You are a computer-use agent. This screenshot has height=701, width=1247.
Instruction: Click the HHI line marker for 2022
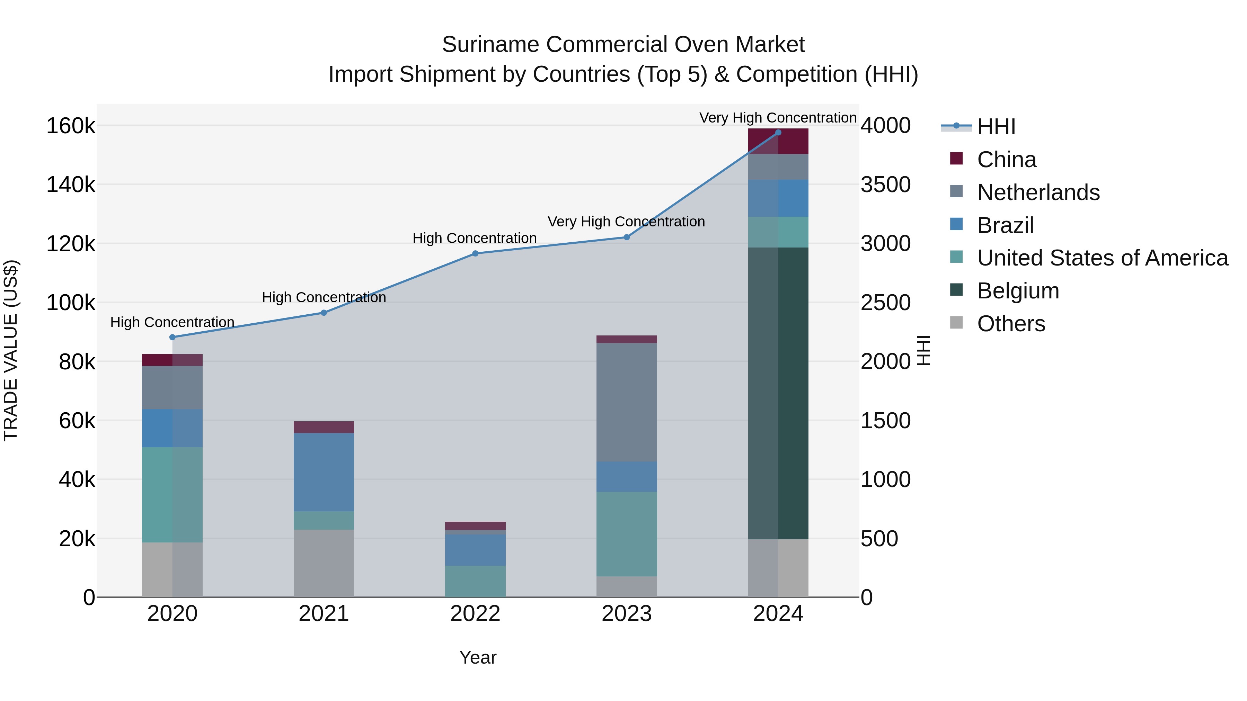(475, 253)
